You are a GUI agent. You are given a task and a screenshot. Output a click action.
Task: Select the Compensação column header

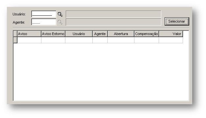[147, 34]
